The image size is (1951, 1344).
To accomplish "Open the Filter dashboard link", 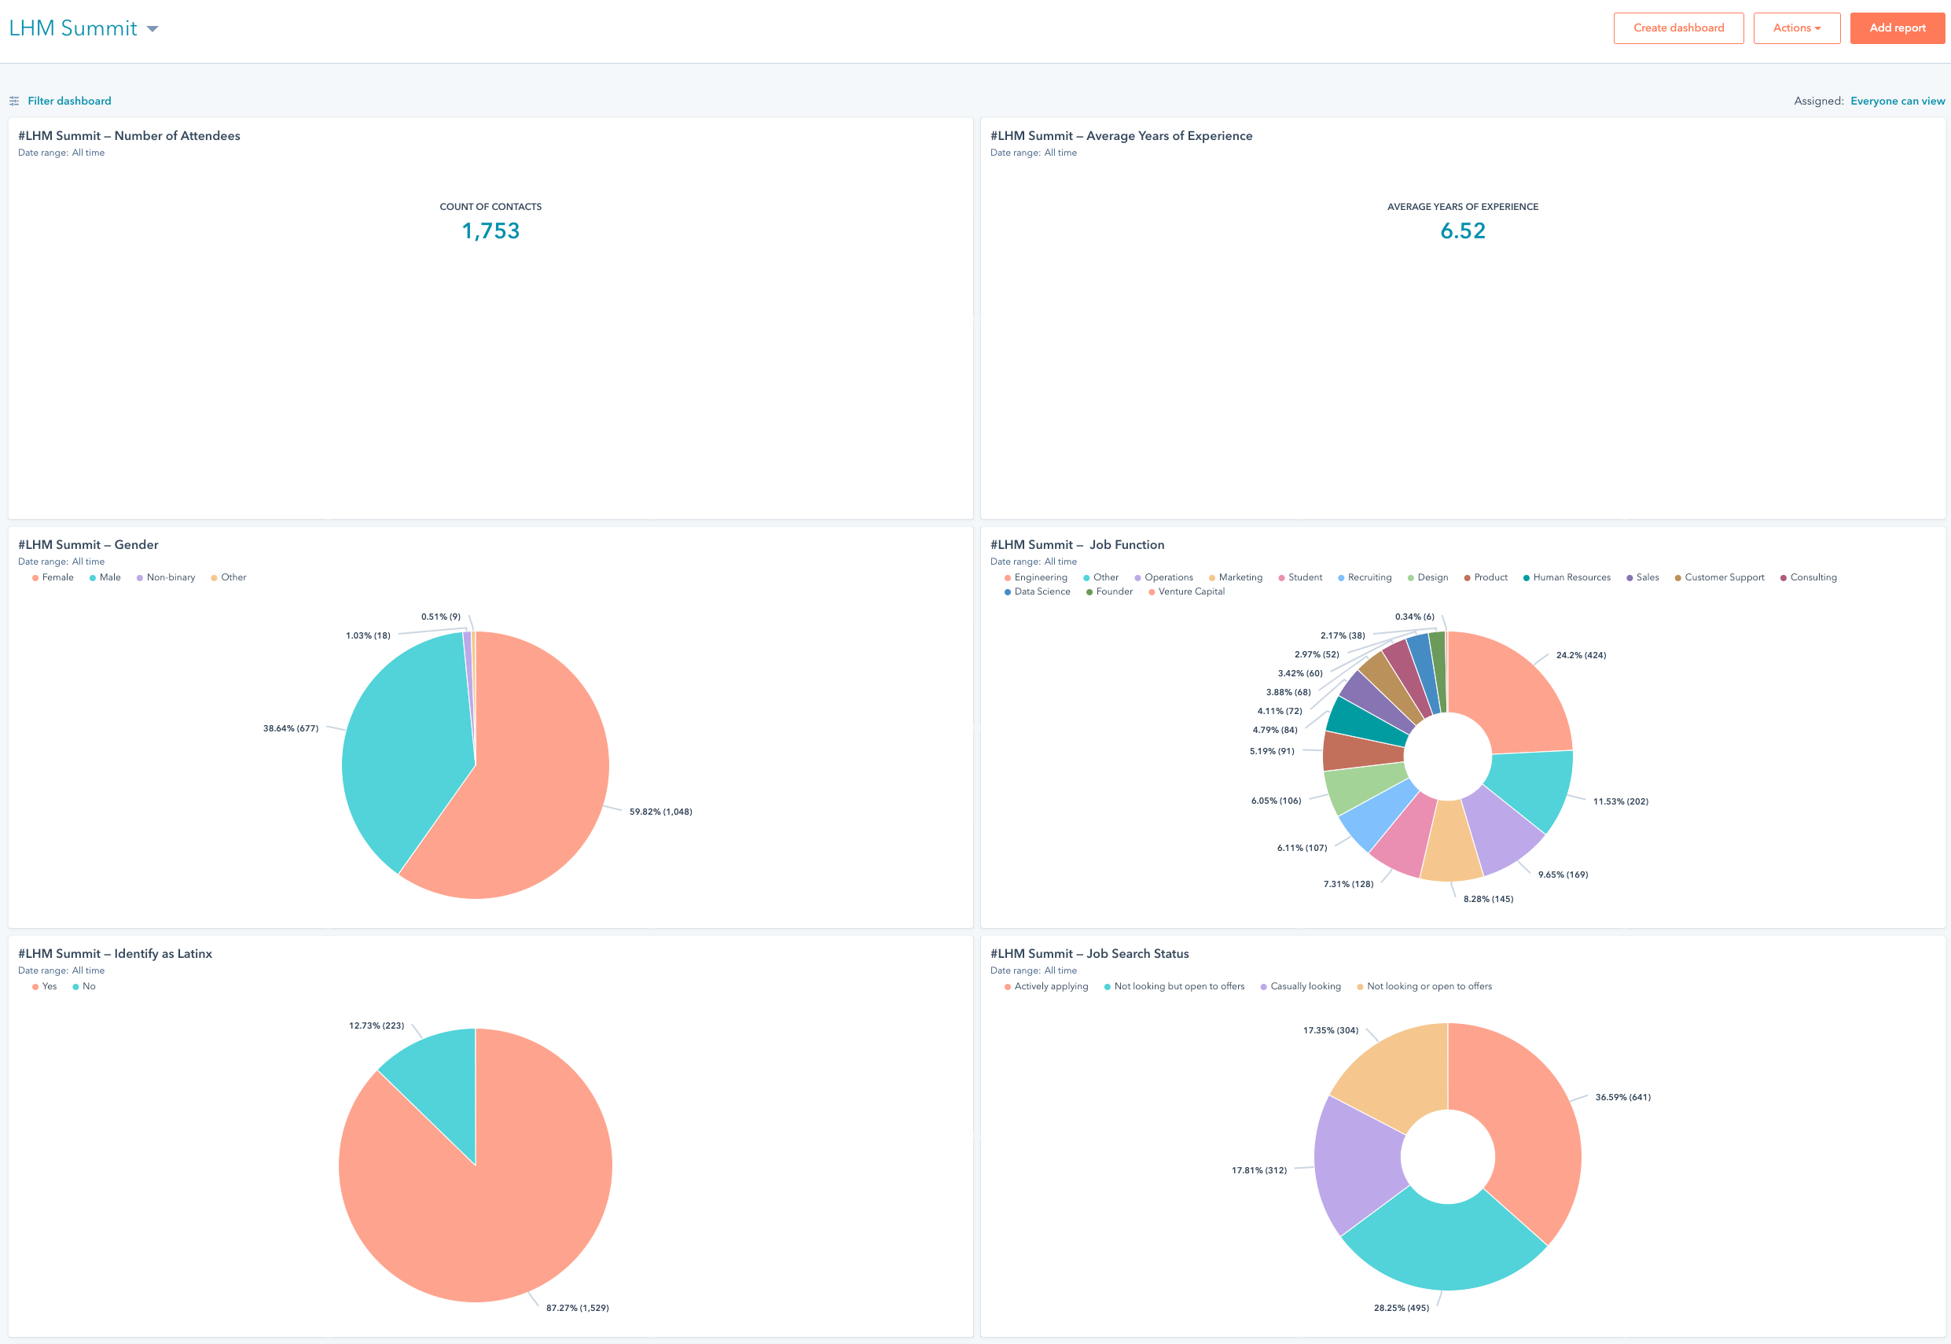I will 69,101.
